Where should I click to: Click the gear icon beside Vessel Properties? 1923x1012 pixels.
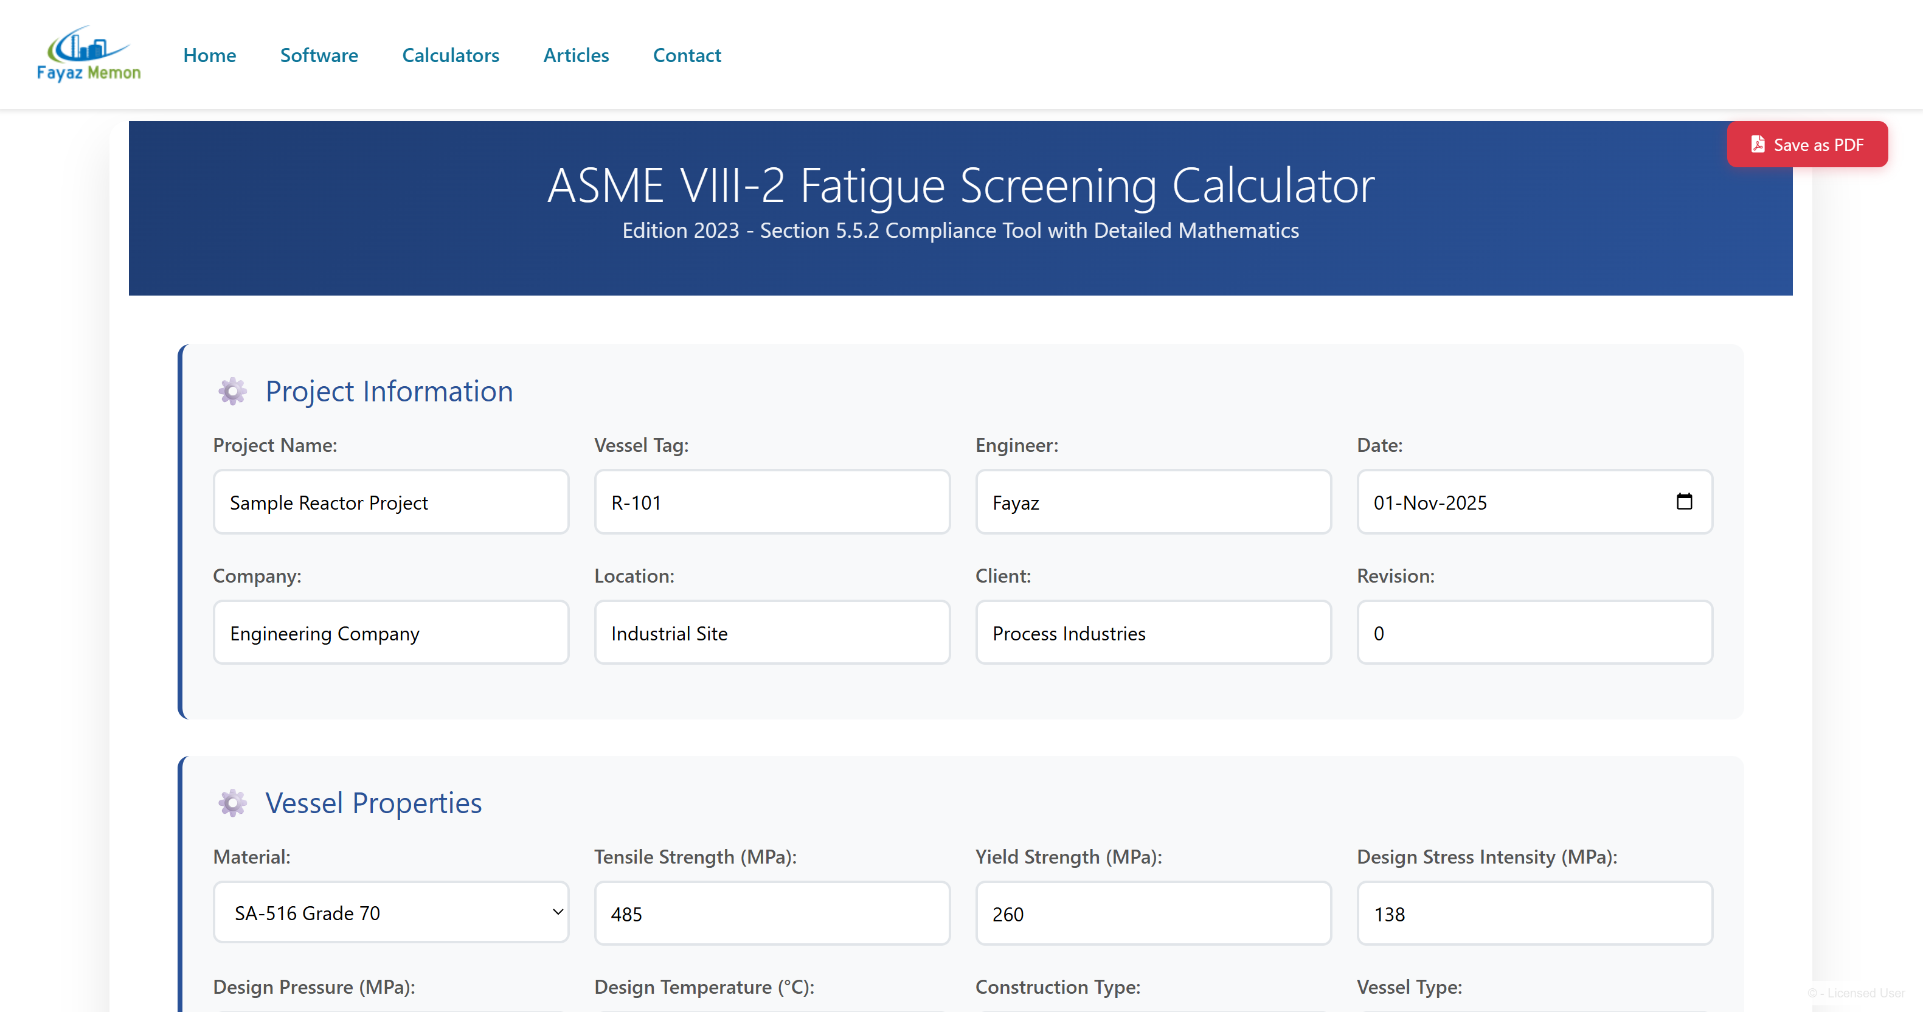tap(232, 803)
